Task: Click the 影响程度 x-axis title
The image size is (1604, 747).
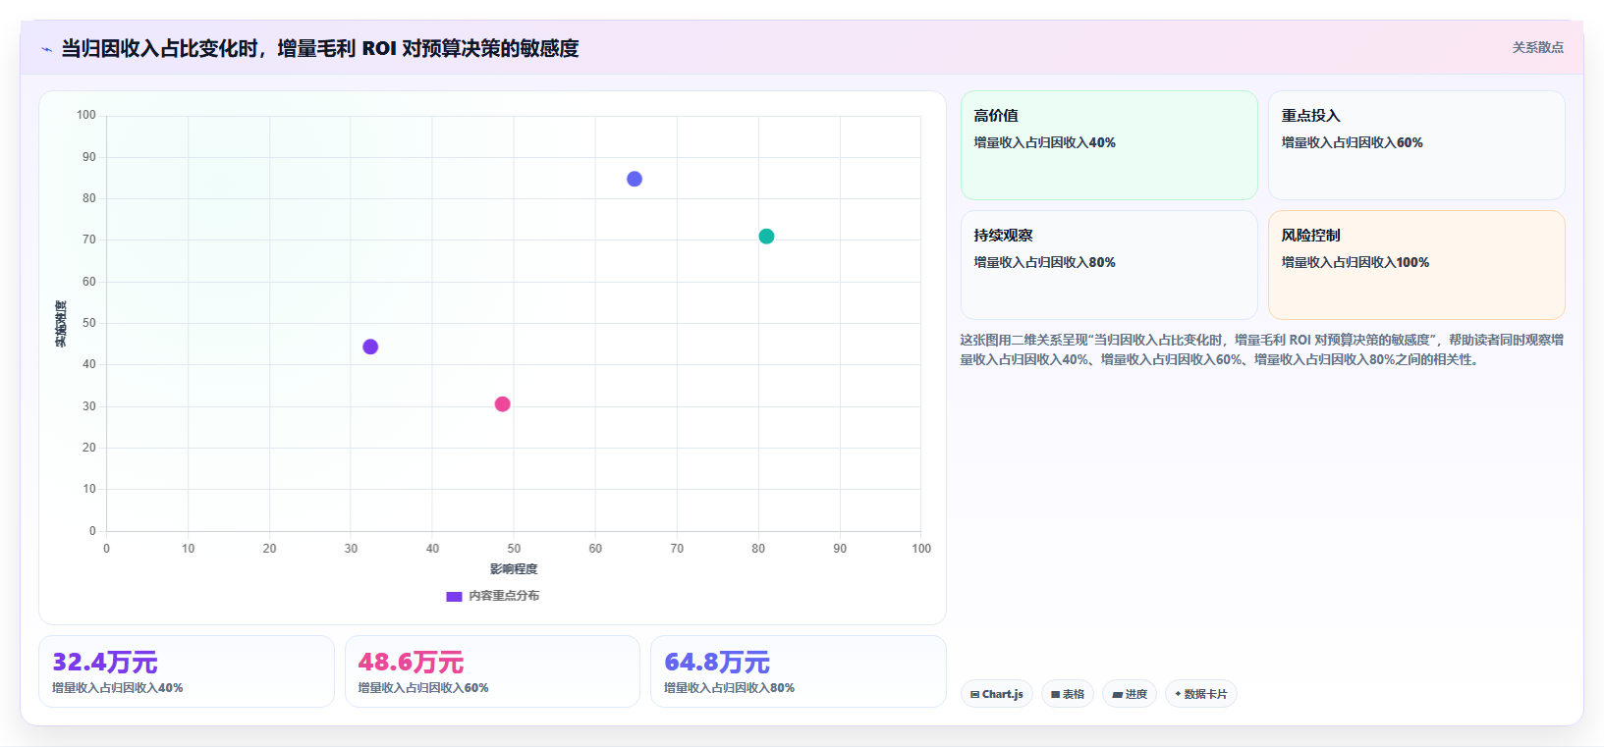Action: (x=514, y=569)
